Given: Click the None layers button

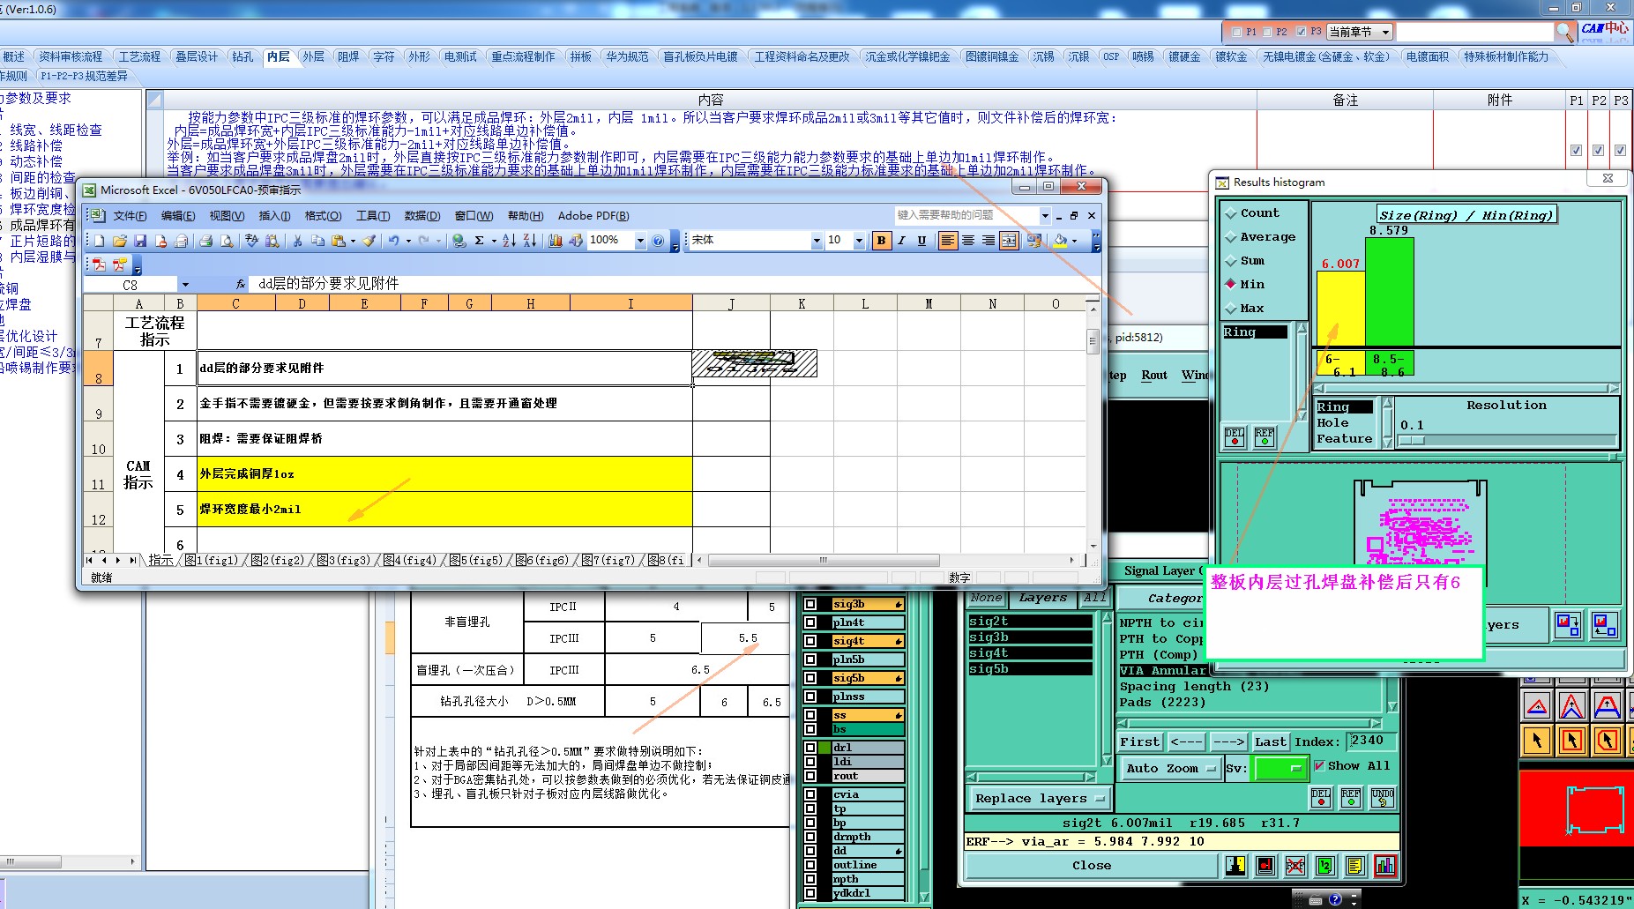Looking at the screenshot, I should (x=985, y=598).
